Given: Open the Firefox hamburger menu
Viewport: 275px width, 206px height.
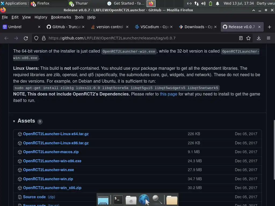Looking at the screenshot, I should (269, 38).
